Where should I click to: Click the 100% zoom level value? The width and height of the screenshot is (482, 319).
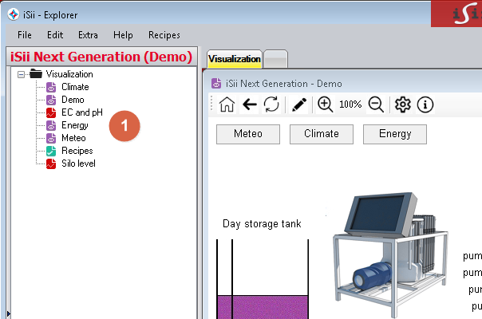pos(350,104)
